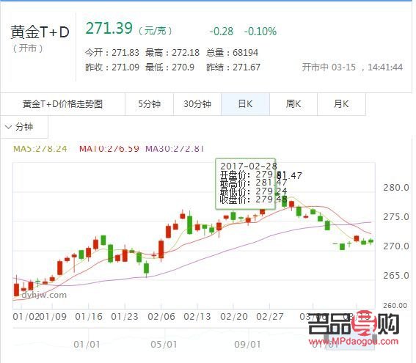This screenshot has height=363, width=416.
Task: Click the (开市) market status label
Action: point(28,48)
